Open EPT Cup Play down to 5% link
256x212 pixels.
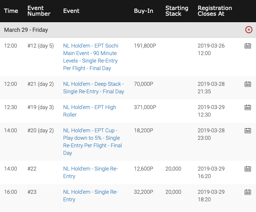[93, 142]
